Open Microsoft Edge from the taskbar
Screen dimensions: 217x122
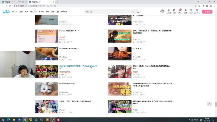[x=8, y=120]
